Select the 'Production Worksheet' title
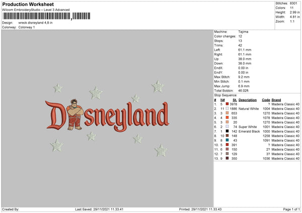This screenshot has width=302, height=213. (x=28, y=4)
